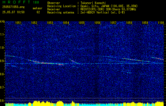Click the Observer label
The width and height of the screenshot is (166, 106).
pos(54,3)
